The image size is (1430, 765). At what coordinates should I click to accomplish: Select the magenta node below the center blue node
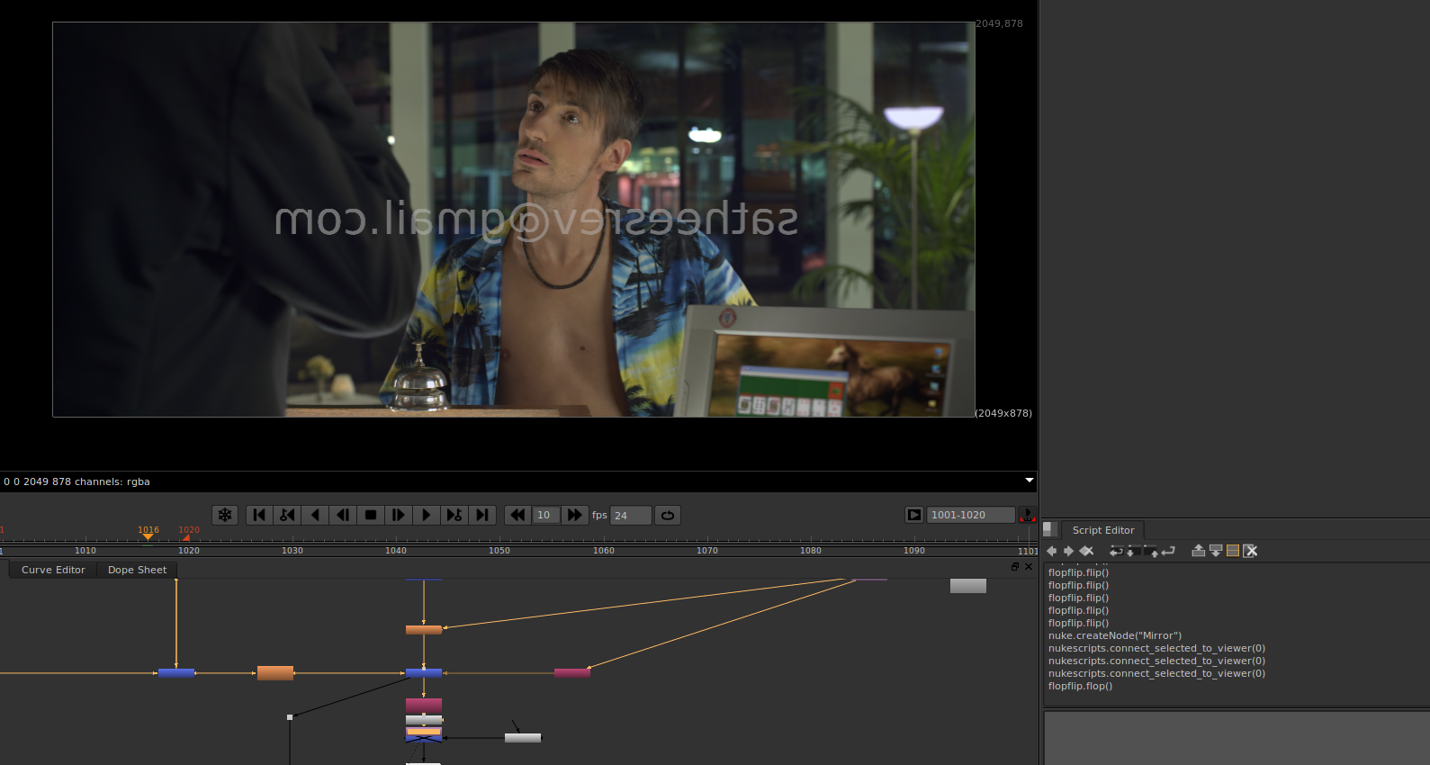click(x=424, y=706)
